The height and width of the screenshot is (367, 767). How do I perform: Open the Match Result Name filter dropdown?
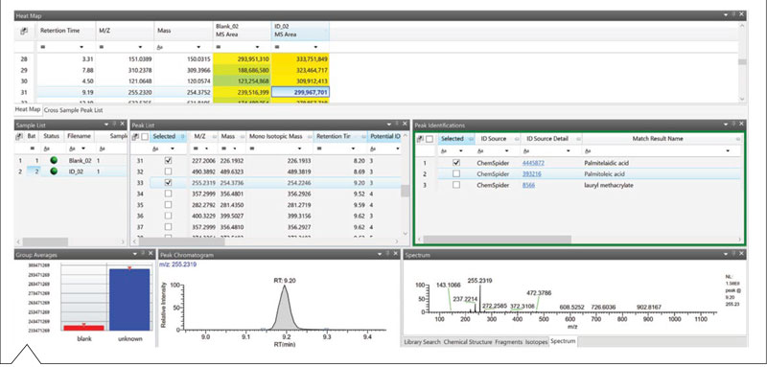(x=728, y=151)
